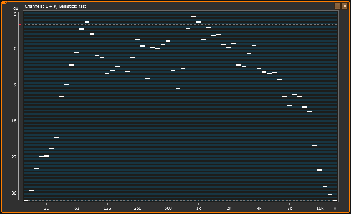
Task: Select the 27 dB scale label
Action: point(14,157)
